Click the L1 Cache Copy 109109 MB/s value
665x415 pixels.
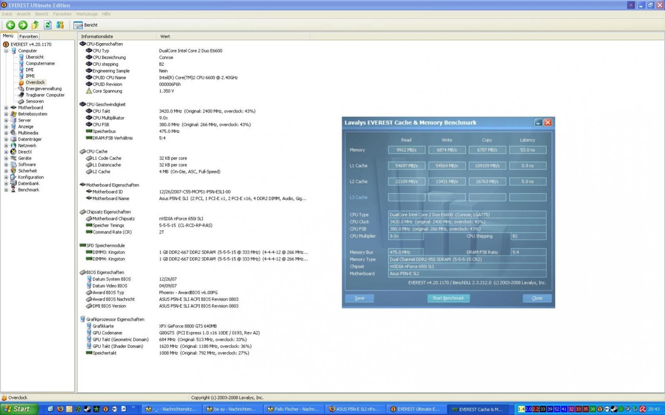487,166
